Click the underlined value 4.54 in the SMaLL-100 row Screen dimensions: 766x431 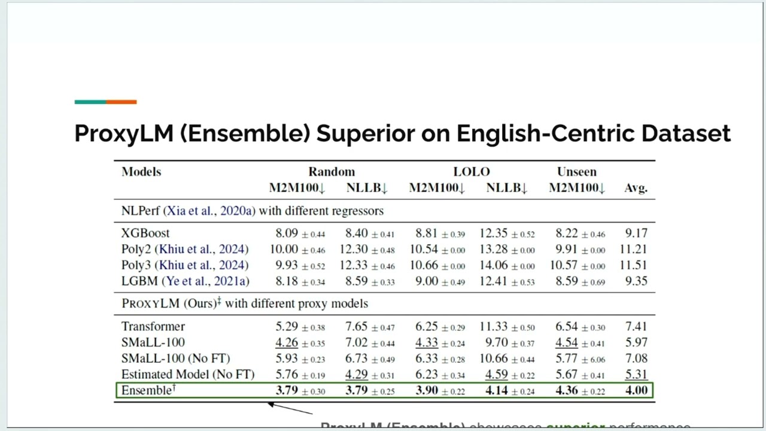567,342
